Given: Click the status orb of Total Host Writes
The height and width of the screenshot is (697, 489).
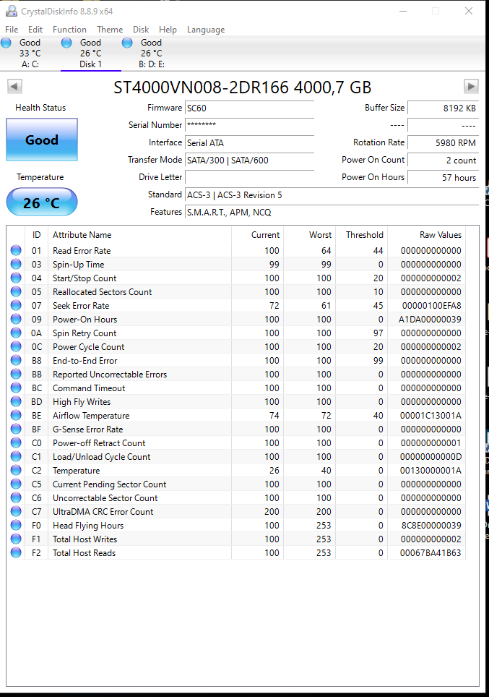Looking at the screenshot, I should pos(16,539).
